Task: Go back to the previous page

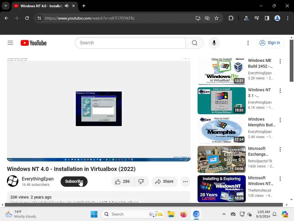Action: tap(6, 18)
